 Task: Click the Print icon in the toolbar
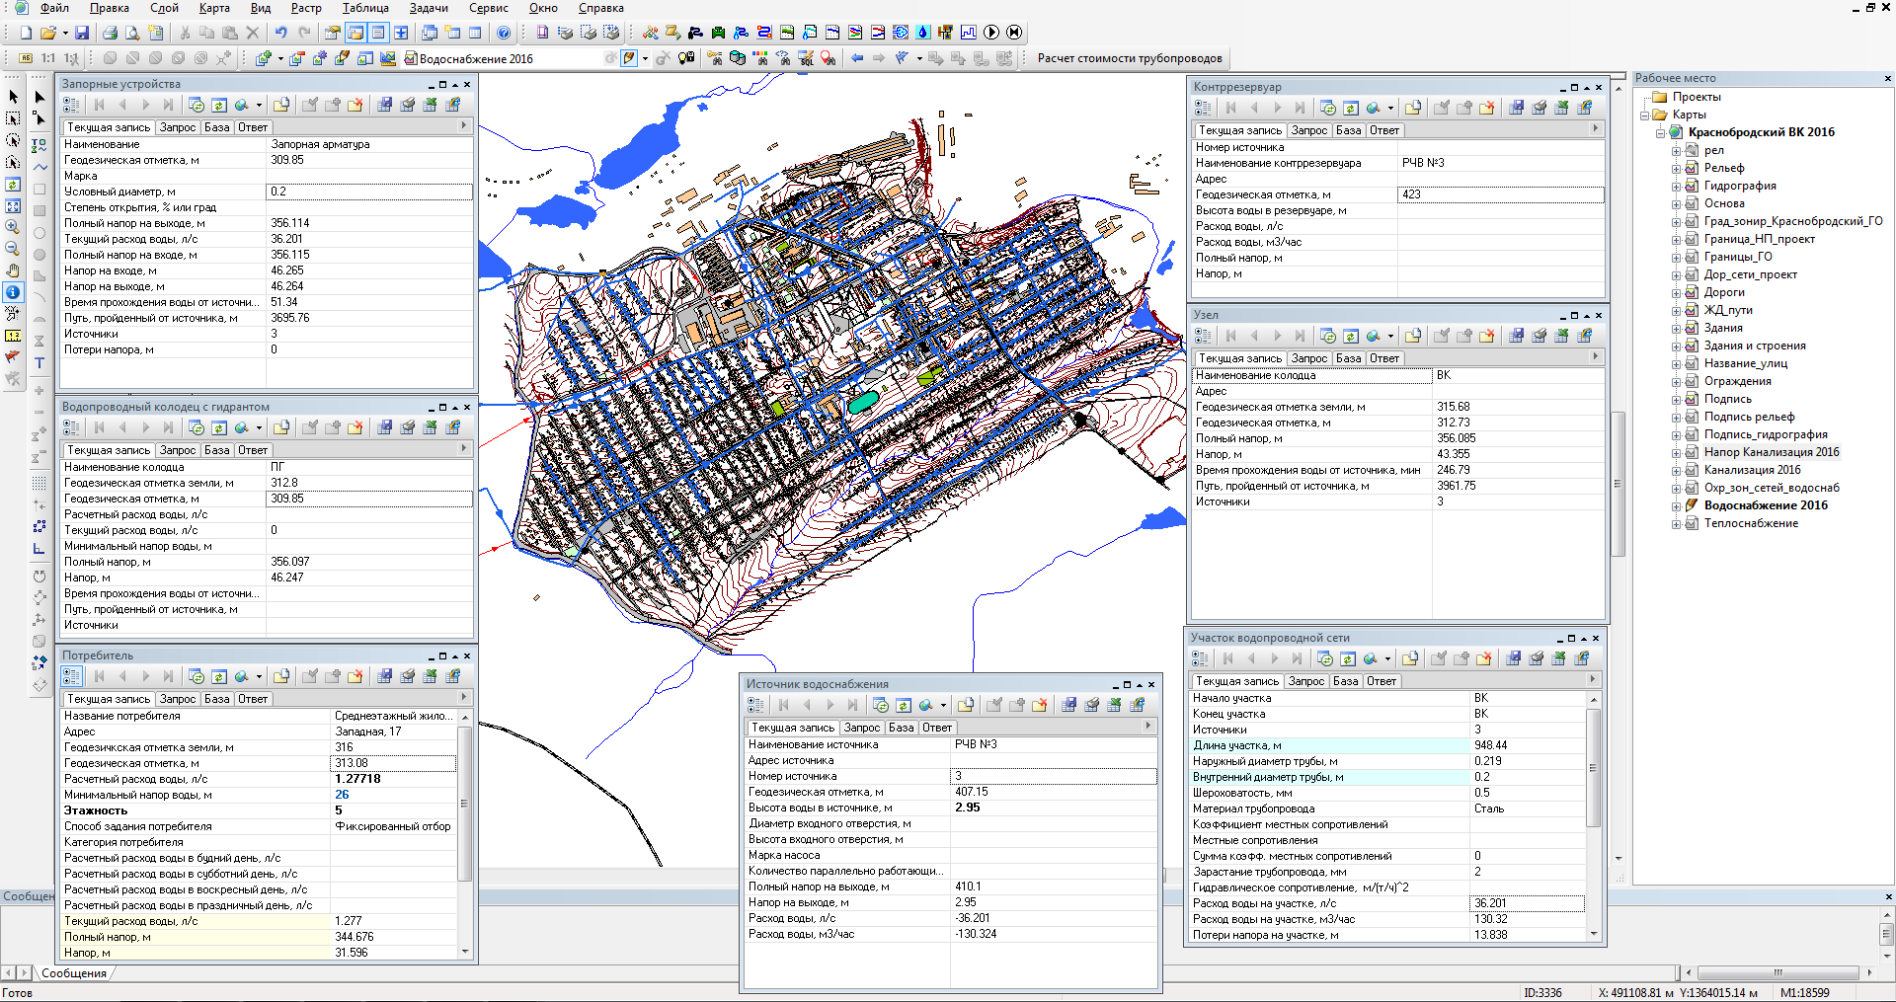tap(110, 33)
